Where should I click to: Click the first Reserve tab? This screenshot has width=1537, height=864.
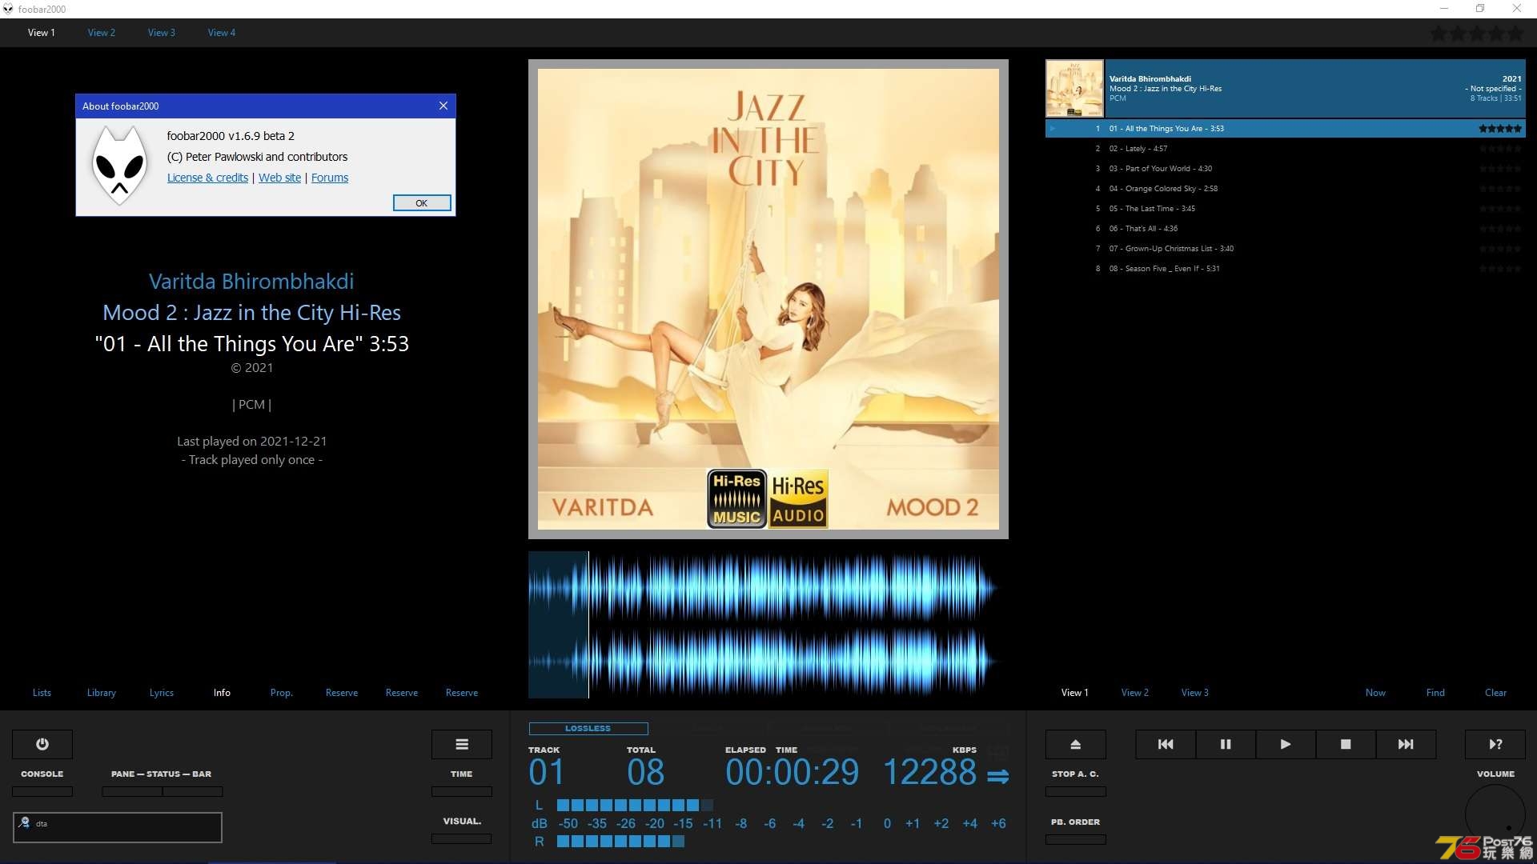point(342,693)
